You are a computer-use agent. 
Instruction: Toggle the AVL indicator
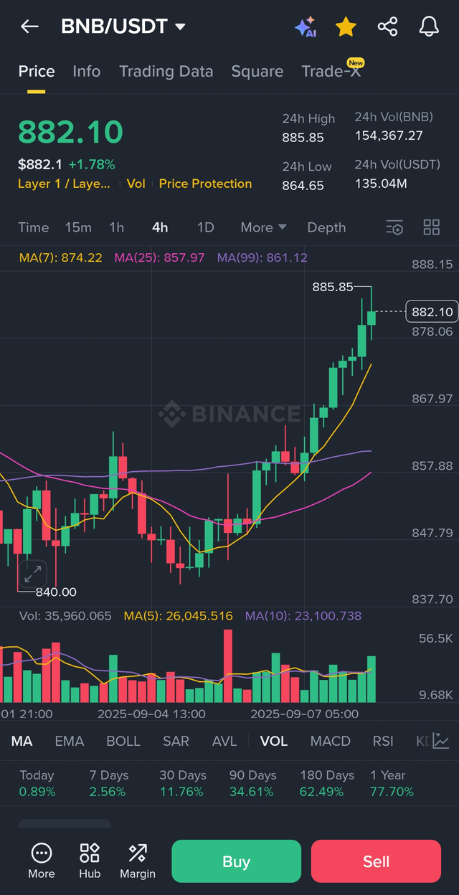click(224, 741)
